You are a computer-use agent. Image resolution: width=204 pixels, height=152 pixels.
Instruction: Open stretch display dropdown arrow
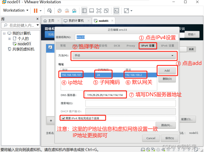pos(131,11)
